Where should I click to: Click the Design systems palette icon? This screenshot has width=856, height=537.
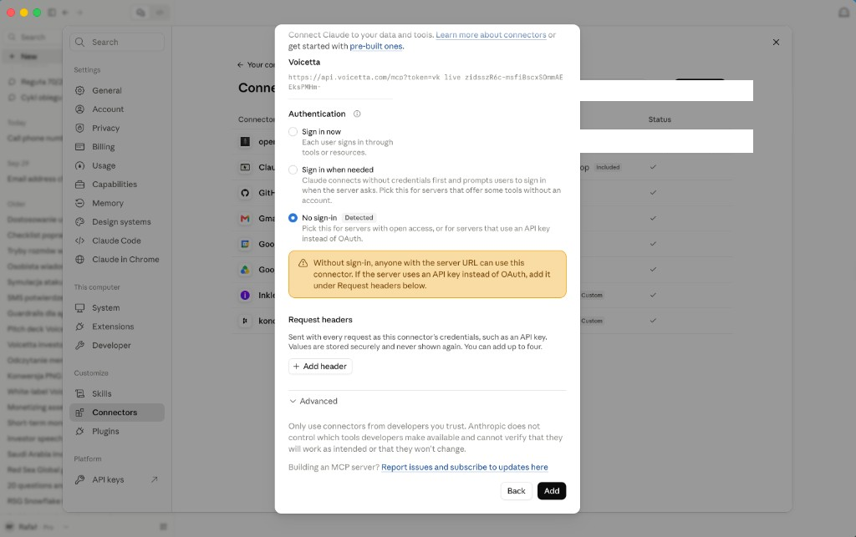[x=79, y=222]
